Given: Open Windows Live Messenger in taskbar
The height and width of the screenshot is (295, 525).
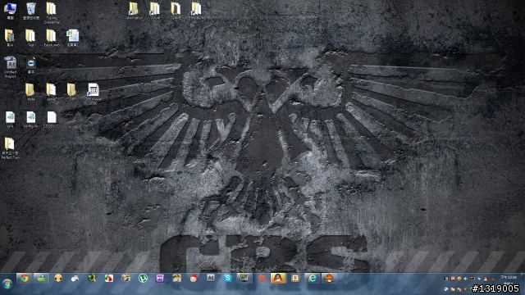Looking at the screenshot, I should [x=41, y=278].
